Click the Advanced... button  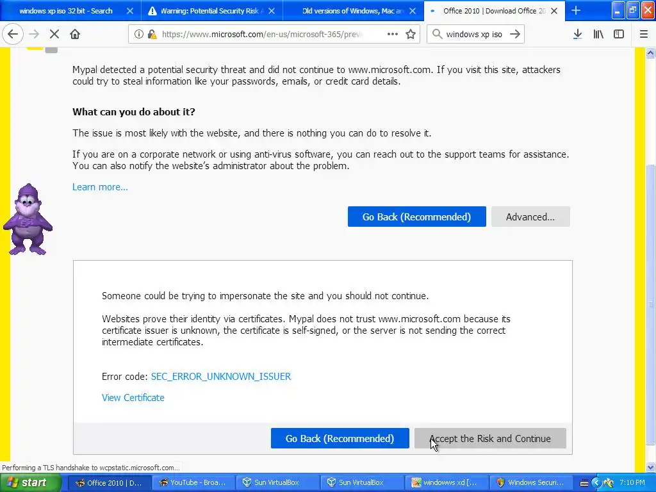(x=530, y=217)
